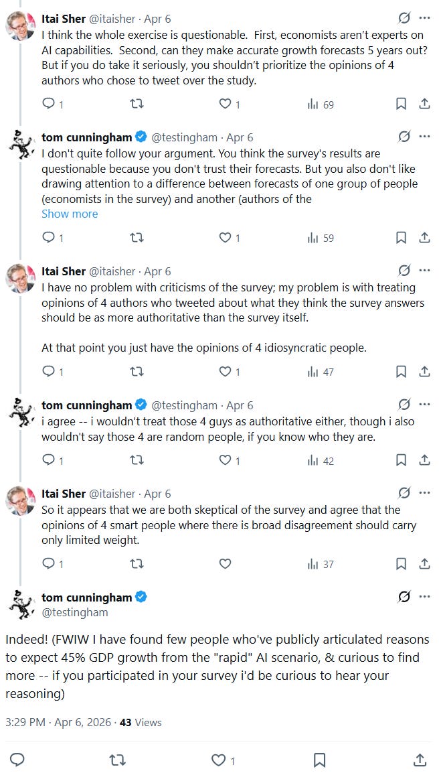Like Itai Sher's tweet with 47 views

click(225, 371)
